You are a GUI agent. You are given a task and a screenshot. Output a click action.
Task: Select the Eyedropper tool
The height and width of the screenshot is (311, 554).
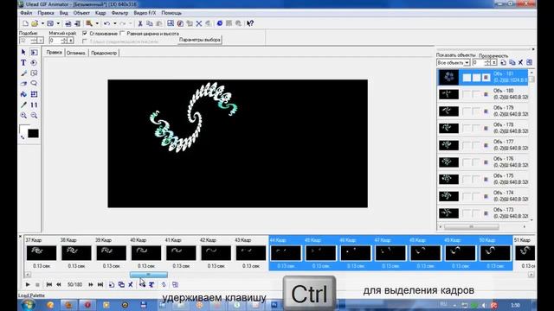pos(23,105)
